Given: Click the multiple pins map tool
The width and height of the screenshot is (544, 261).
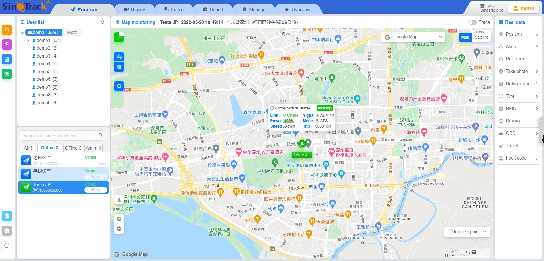Looking at the screenshot, I should coord(119,57).
